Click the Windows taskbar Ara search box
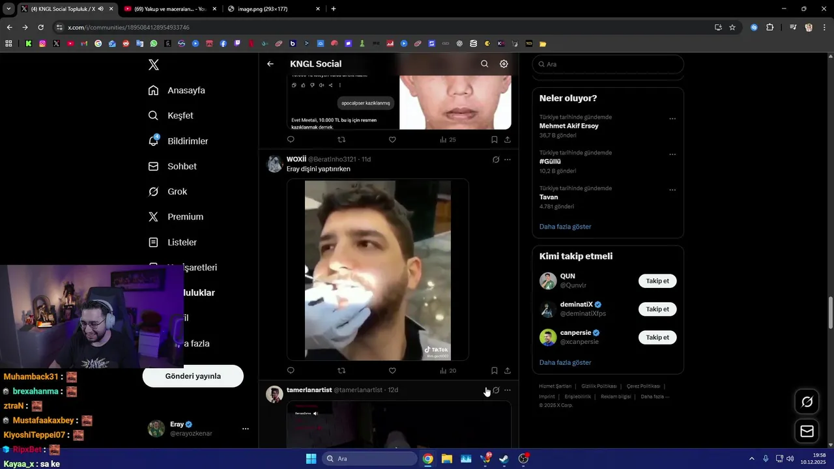 click(370, 459)
